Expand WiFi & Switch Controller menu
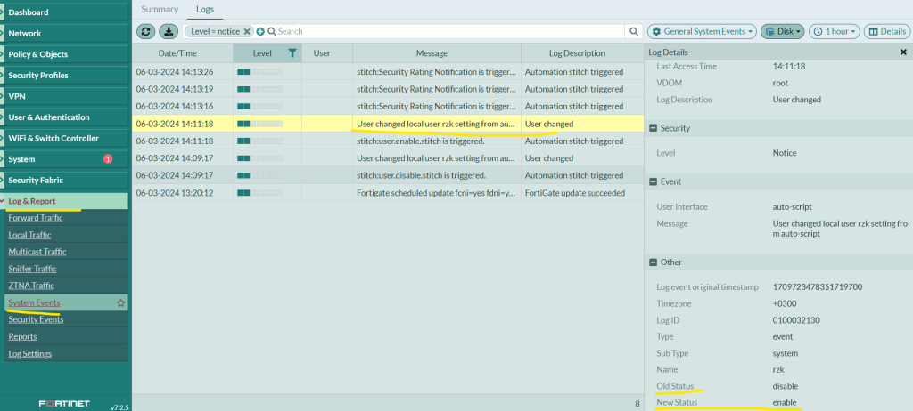Image resolution: width=913 pixels, height=411 pixels. pyautogui.click(x=64, y=138)
